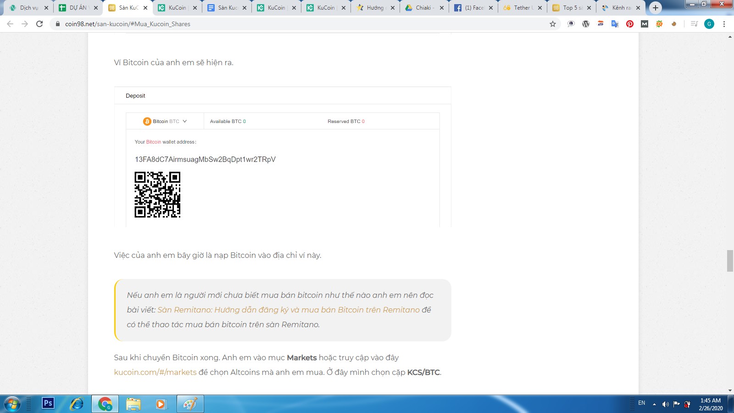Open the dark M extension icon

[645, 24]
